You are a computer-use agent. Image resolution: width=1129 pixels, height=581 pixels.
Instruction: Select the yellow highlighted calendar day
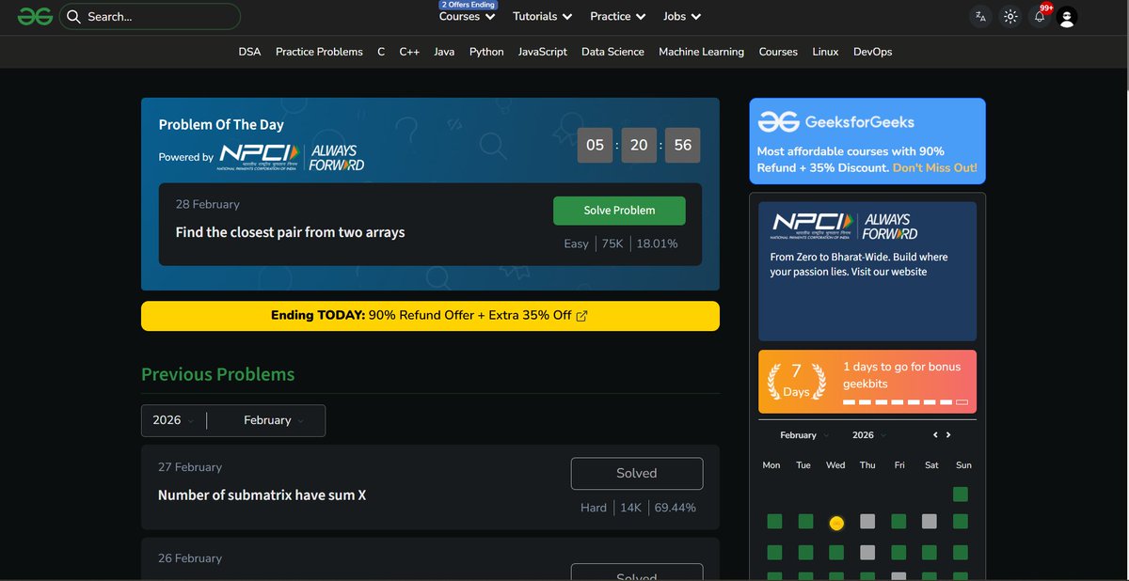[836, 523]
